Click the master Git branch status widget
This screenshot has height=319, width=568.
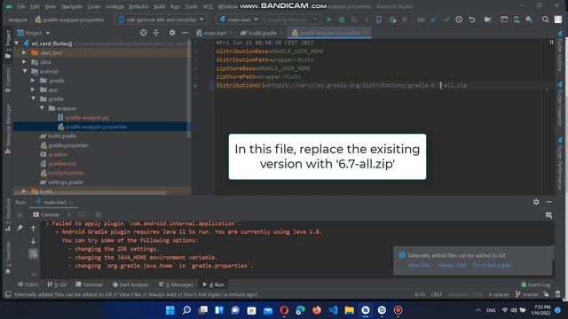click(x=527, y=294)
